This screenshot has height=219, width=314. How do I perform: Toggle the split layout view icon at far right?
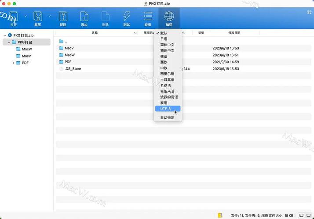pos(309,215)
